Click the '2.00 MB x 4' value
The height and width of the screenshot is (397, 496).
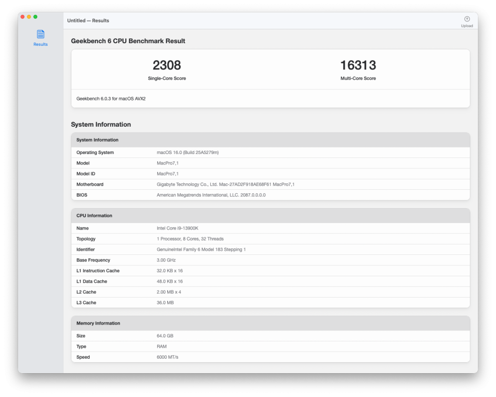click(169, 292)
